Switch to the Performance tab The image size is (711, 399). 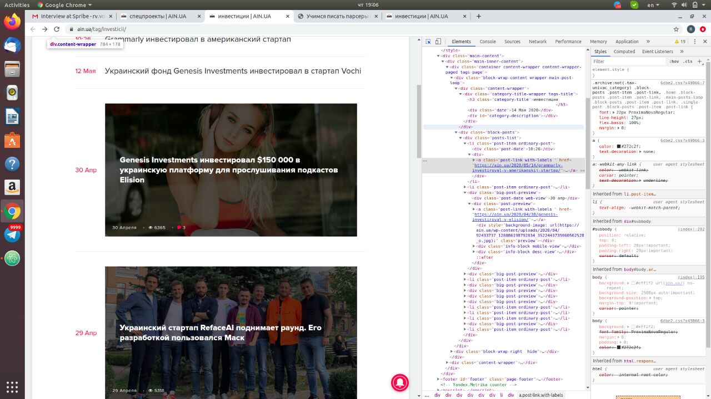(x=568, y=42)
